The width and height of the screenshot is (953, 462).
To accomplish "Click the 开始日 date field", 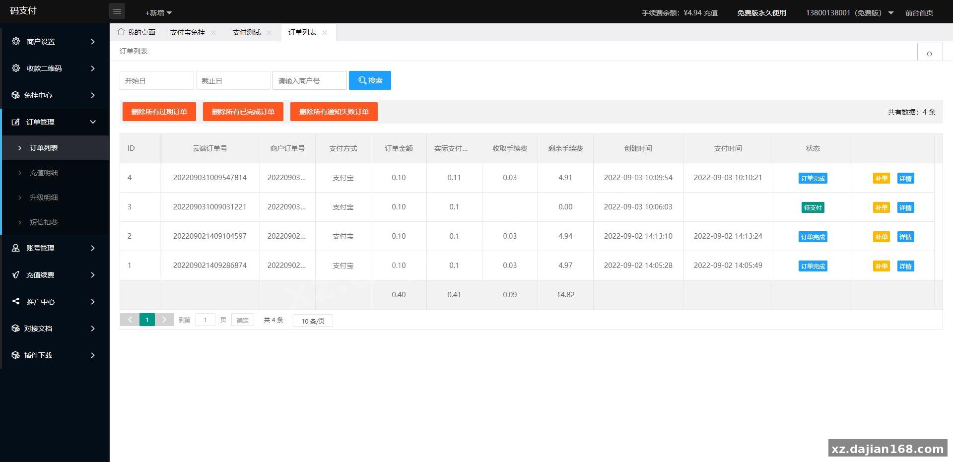I will (x=157, y=80).
